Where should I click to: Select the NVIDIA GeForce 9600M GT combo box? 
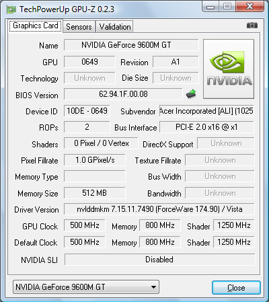(x=86, y=287)
